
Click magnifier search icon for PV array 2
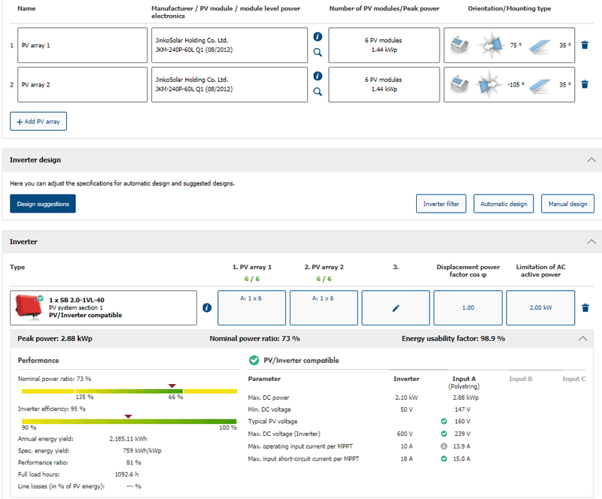318,92
